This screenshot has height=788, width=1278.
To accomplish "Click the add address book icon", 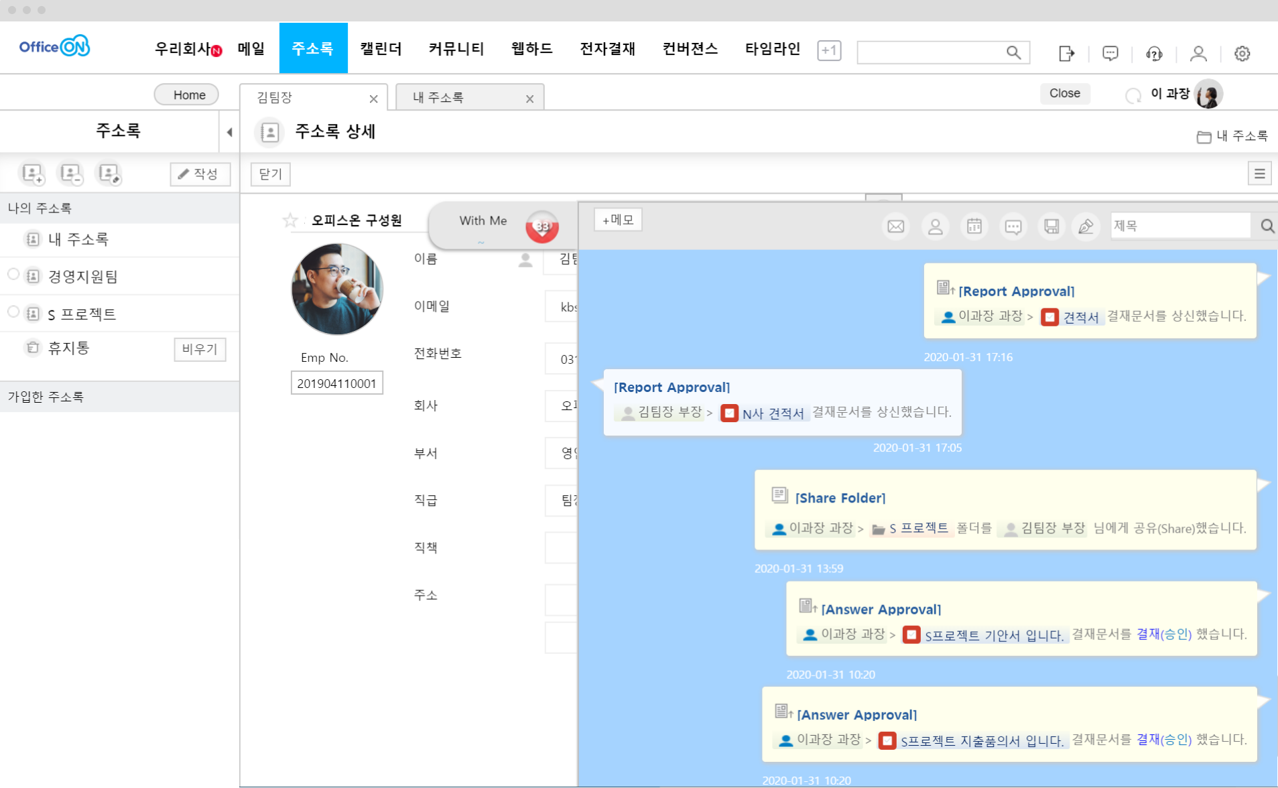I will click(x=32, y=174).
